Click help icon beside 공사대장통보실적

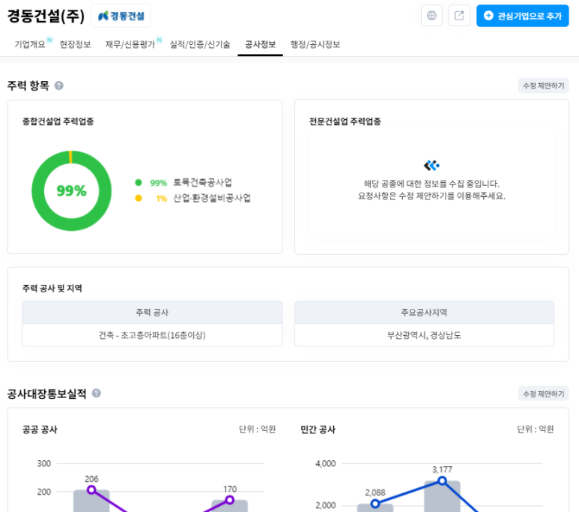[97, 393]
